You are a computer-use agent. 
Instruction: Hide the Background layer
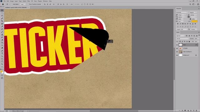[x=177, y=55]
